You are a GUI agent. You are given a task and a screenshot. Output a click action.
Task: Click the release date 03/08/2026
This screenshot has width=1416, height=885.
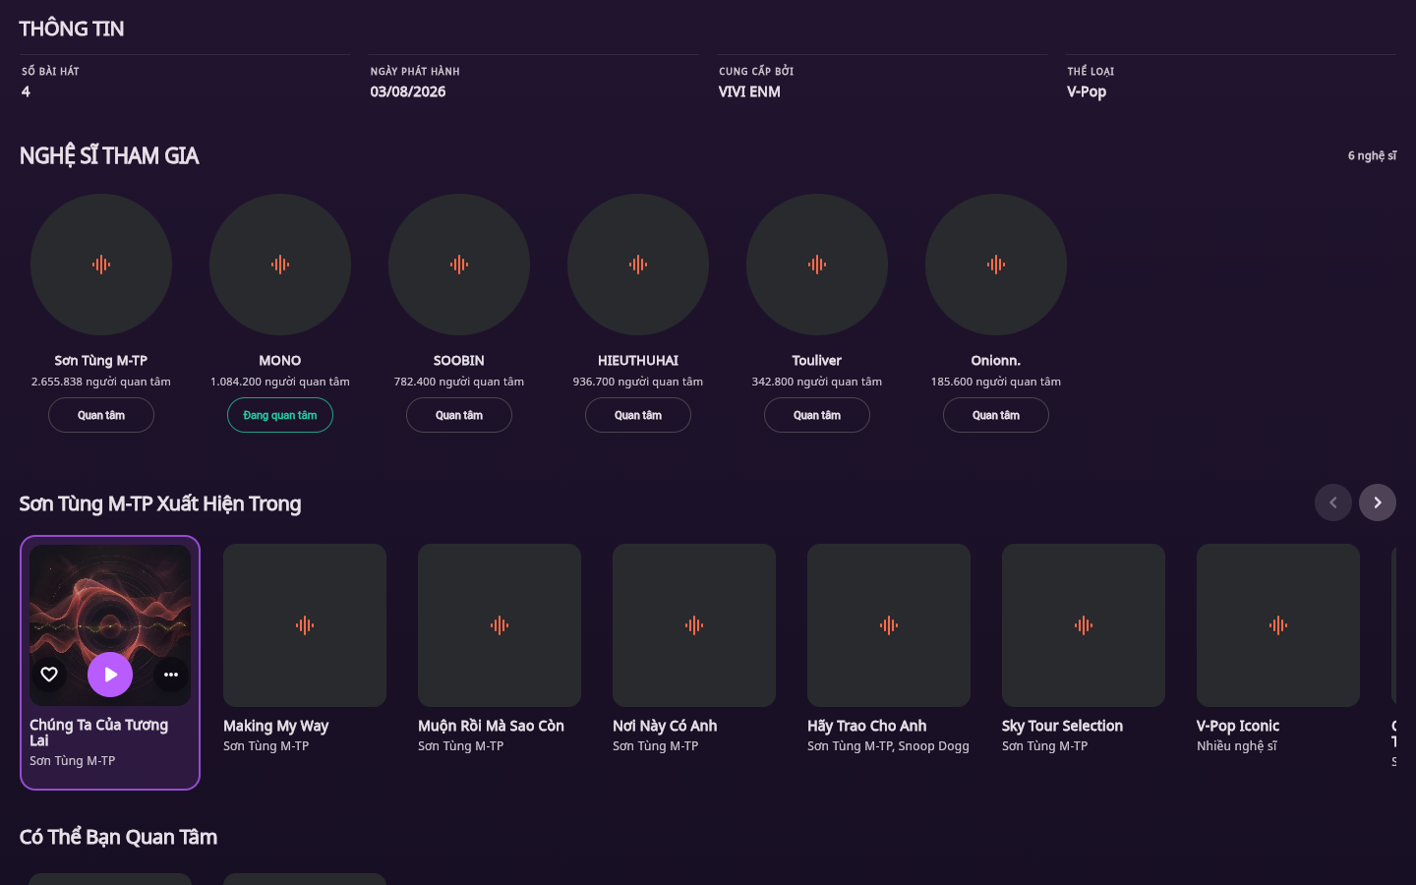pyautogui.click(x=408, y=91)
